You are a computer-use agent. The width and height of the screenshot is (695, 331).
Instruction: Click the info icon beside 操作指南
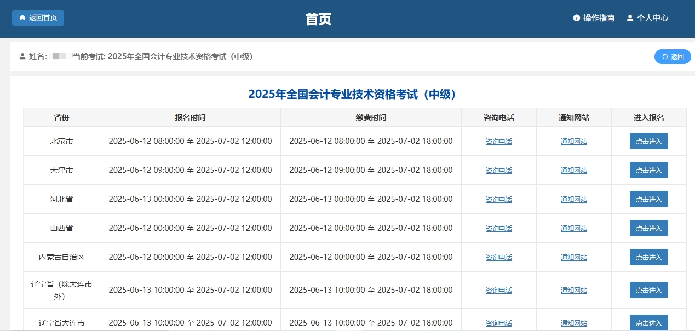(x=576, y=18)
